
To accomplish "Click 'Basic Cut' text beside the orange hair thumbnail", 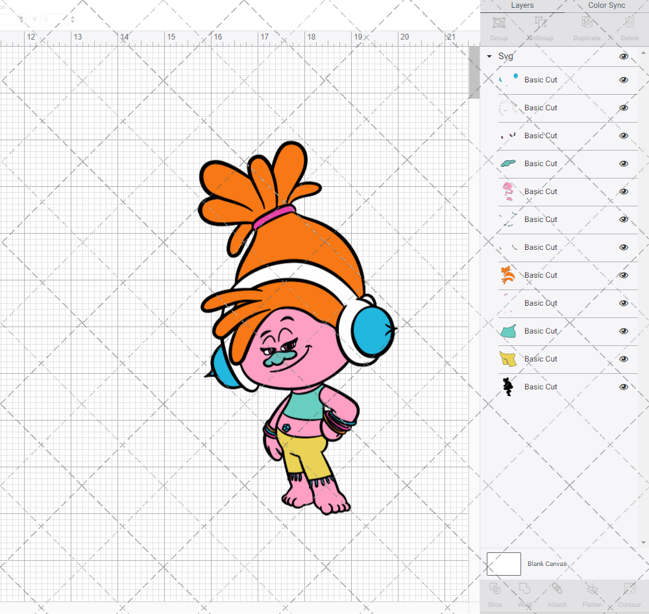I will (x=541, y=275).
